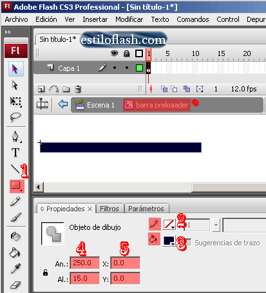Select the Rectangle tool
Image resolution: width=266 pixels, height=293 pixels.
[17, 186]
